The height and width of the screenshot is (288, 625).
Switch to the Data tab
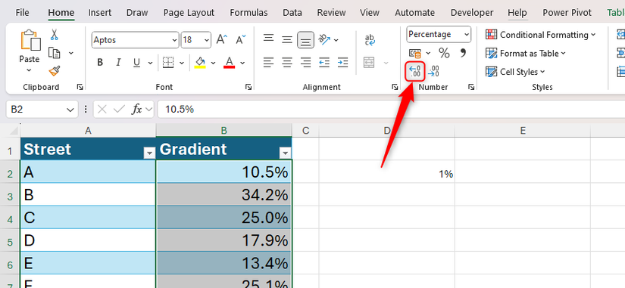click(292, 13)
